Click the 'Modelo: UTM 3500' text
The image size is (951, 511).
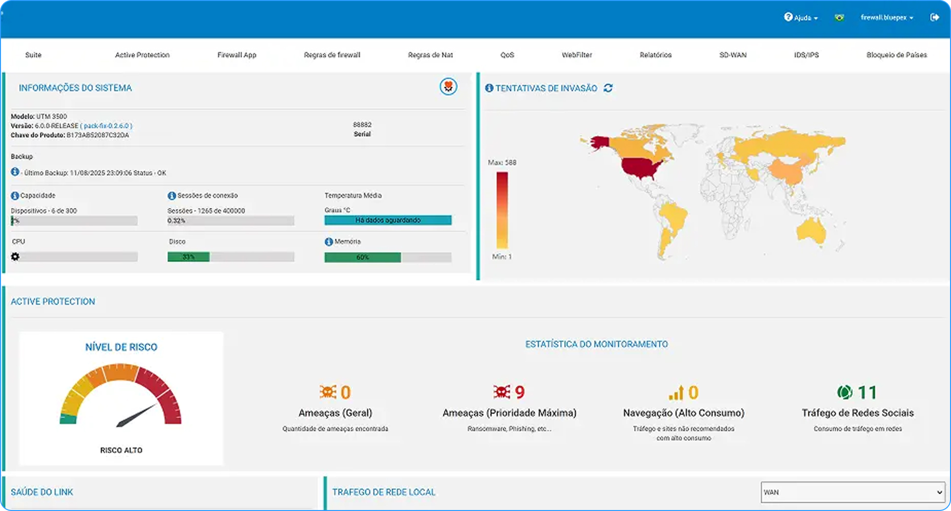click(39, 117)
